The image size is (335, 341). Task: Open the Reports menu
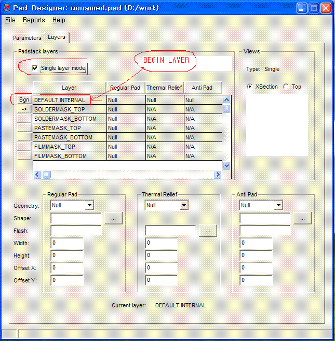point(34,20)
